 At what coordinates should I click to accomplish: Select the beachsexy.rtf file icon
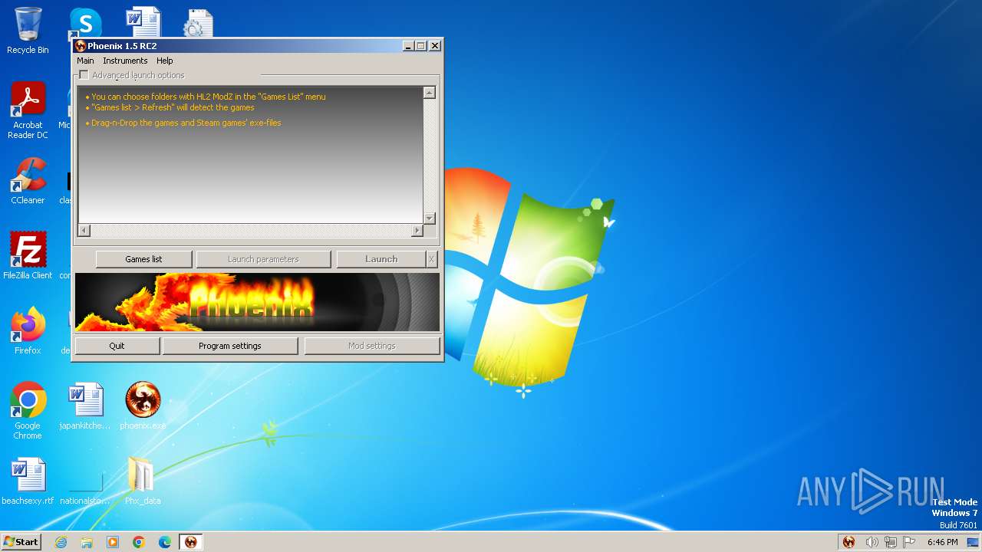click(28, 481)
